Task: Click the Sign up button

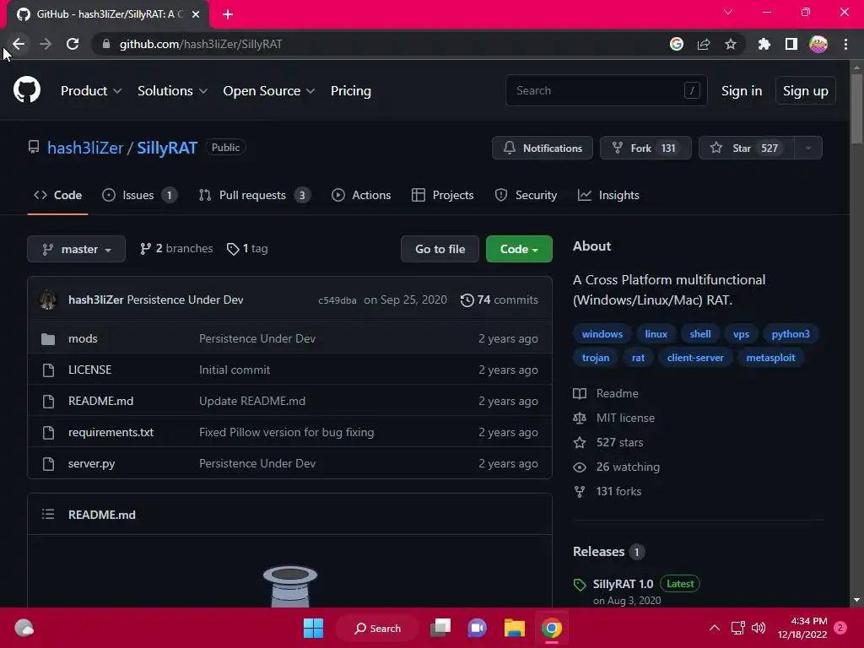Action: pyautogui.click(x=806, y=91)
